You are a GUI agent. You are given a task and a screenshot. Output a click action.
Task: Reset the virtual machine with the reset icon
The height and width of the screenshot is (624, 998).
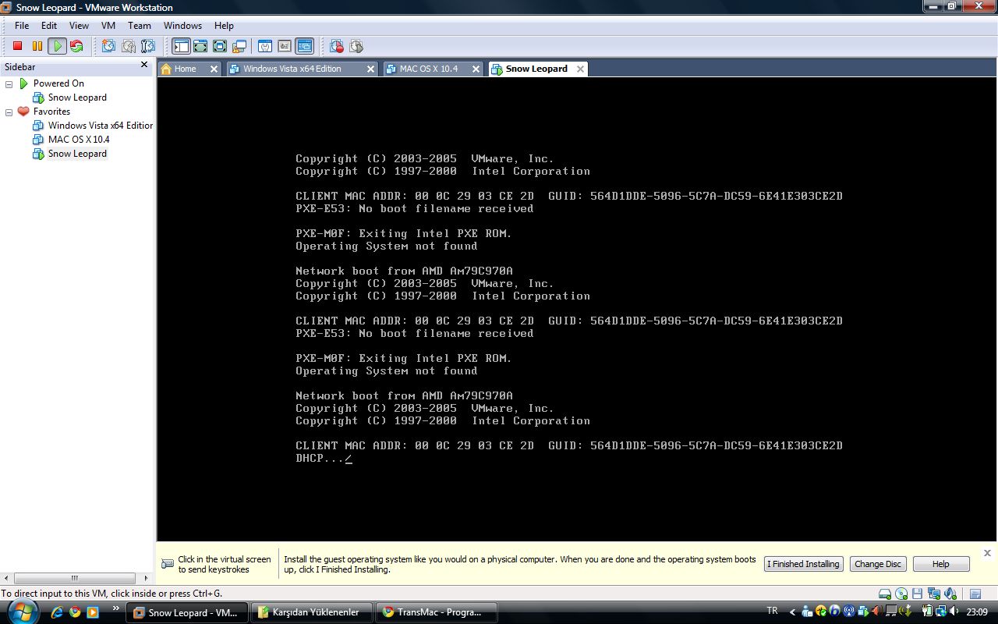pos(76,46)
